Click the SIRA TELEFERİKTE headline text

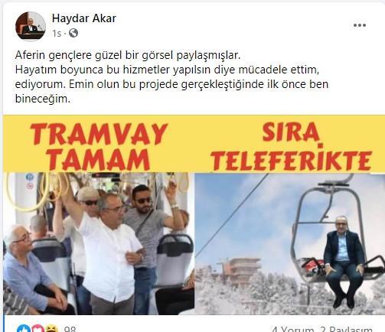(291, 146)
